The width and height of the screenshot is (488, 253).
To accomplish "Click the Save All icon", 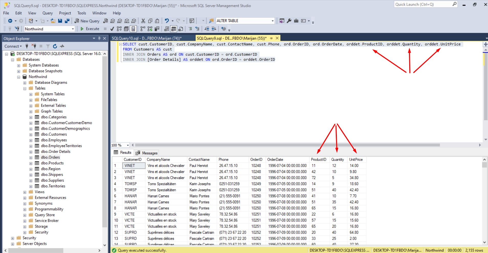I will 67,21.
